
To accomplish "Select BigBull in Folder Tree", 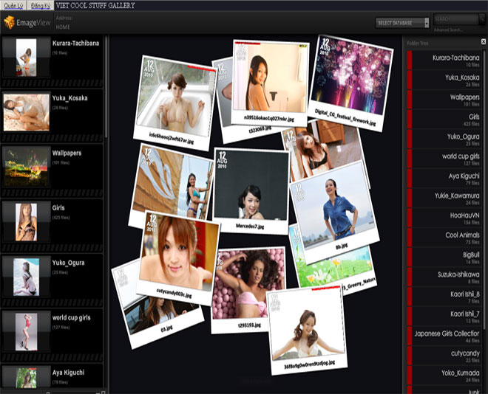I will point(444,258).
